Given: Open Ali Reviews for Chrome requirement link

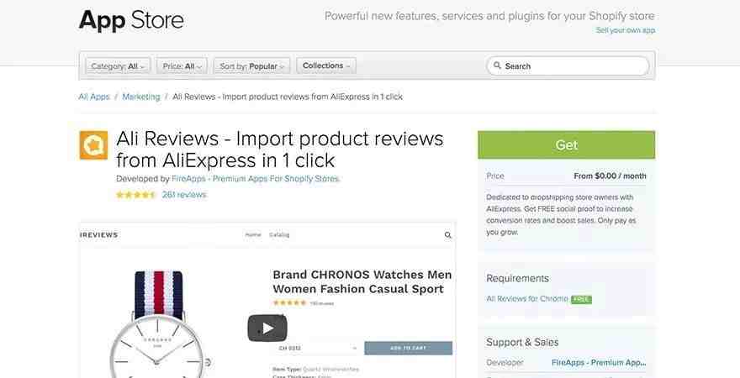Looking at the screenshot, I should click(527, 299).
